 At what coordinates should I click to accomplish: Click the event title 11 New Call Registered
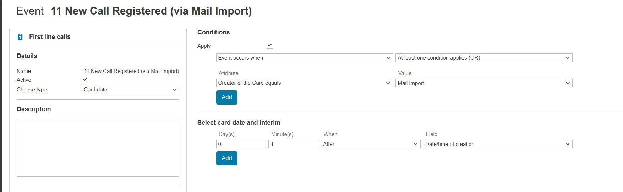pyautogui.click(x=151, y=11)
